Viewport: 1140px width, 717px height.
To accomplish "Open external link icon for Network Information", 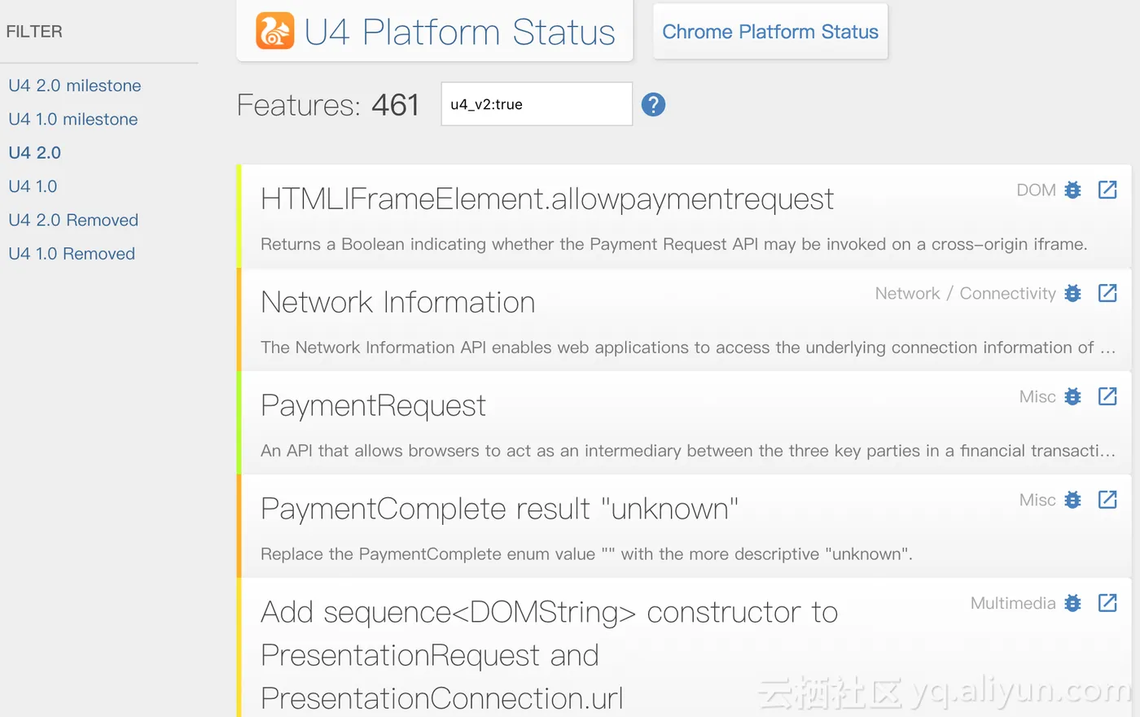I will [x=1107, y=293].
